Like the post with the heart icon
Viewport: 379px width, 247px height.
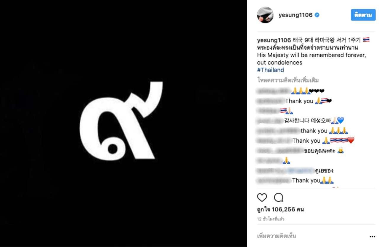click(262, 197)
